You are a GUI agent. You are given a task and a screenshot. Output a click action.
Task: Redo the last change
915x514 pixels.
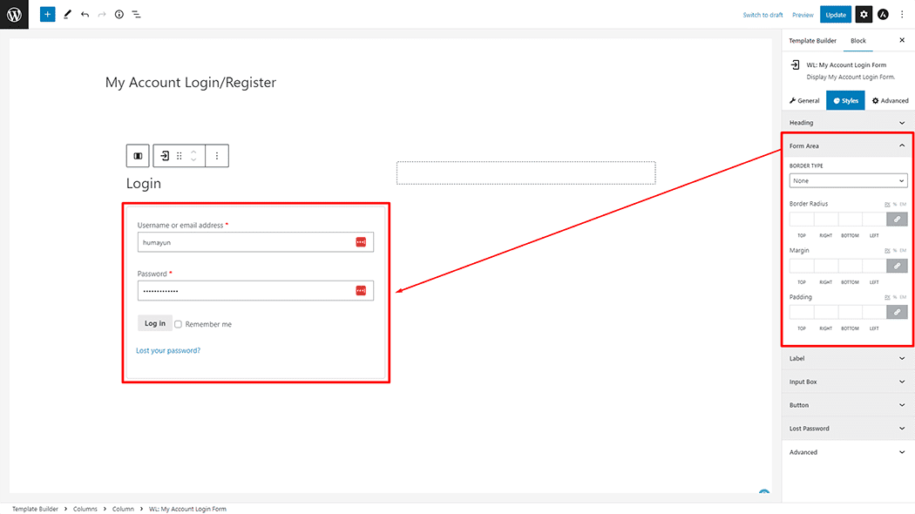(x=102, y=14)
